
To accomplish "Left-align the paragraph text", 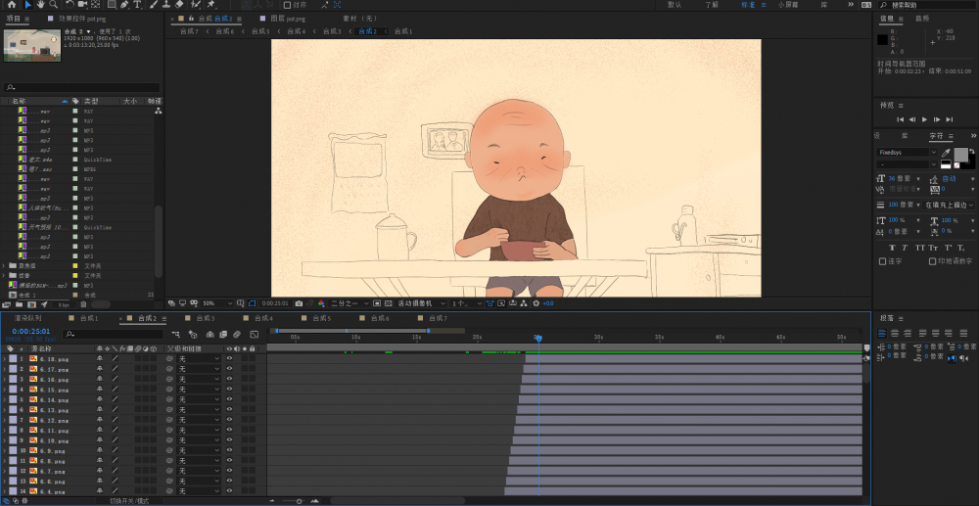I will coord(882,334).
